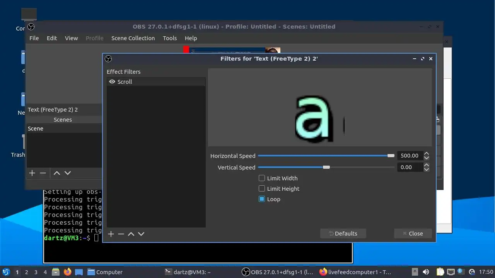Add a scene with the Scenes plus icon

click(x=32, y=173)
